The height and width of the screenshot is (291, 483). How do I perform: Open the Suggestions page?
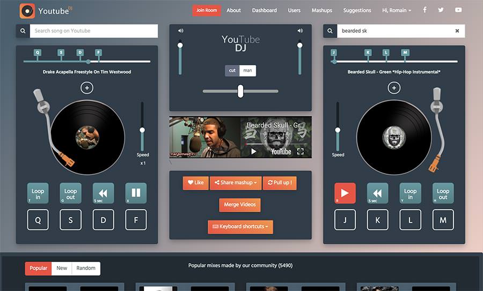[x=357, y=10]
